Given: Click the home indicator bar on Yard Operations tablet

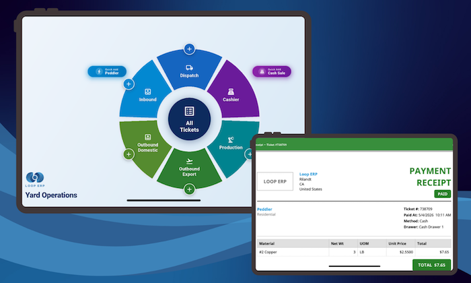Looking at the screenshot, I should coord(164,200).
